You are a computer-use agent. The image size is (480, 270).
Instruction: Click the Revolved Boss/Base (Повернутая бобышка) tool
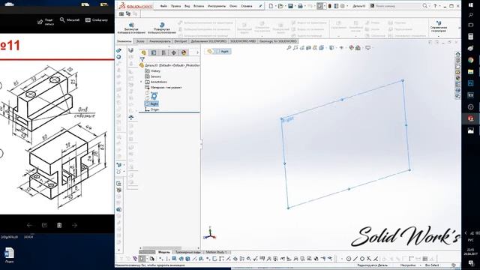[x=161, y=28]
